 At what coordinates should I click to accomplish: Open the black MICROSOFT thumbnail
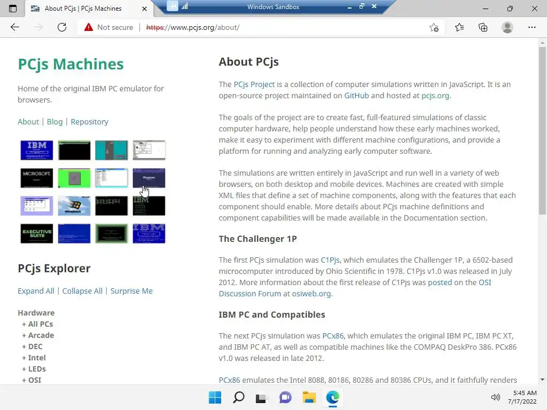click(37, 178)
